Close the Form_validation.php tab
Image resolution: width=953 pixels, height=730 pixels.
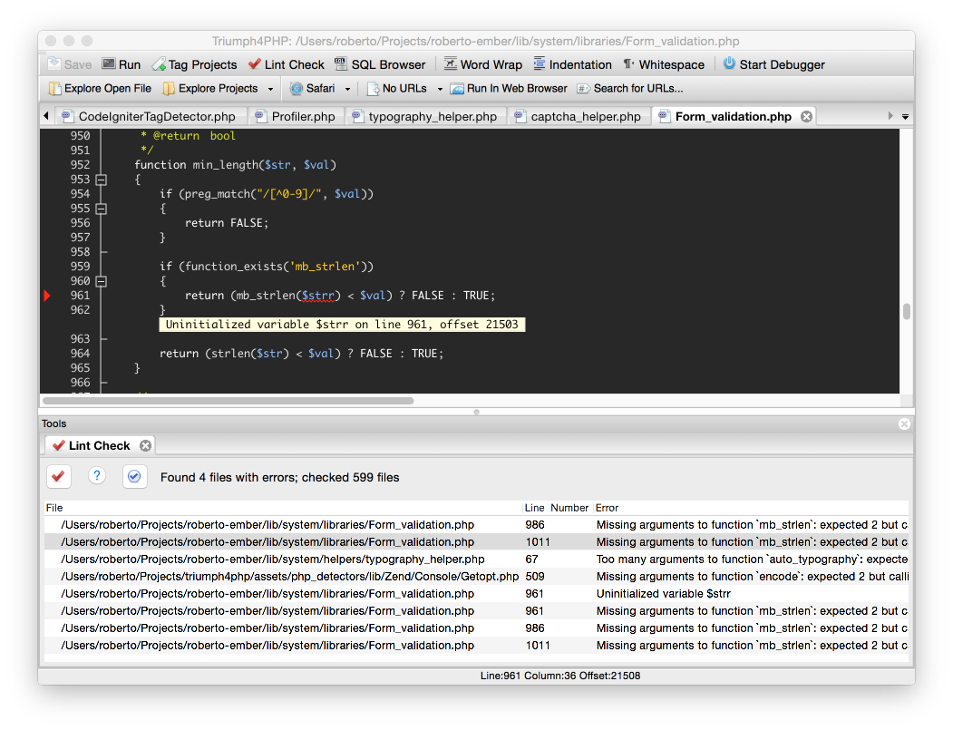[806, 117]
